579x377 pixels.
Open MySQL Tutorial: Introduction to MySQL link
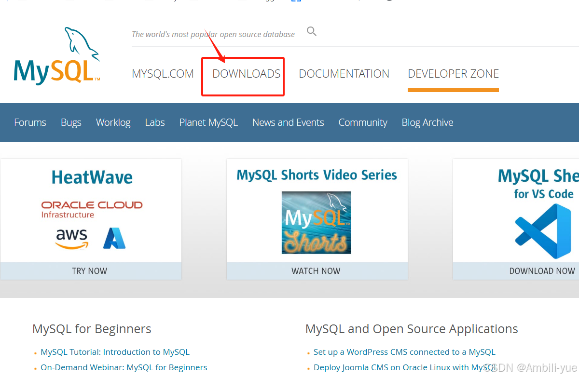[115, 352]
